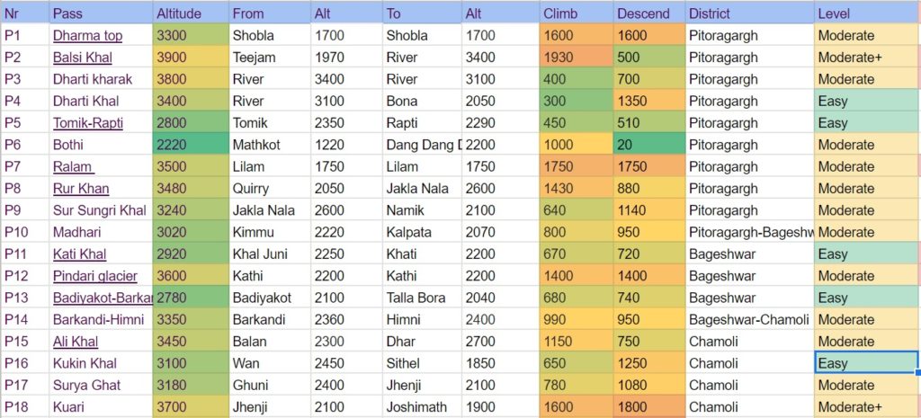Select the orange 1930 climb cell

[577, 58]
